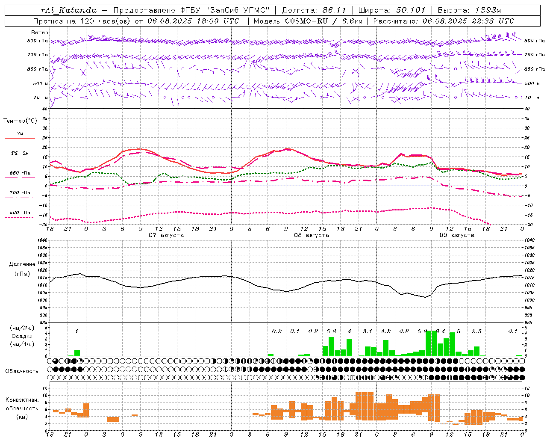547x438 pixels.
Task: Click the 5.8 precipitation total
Action: 331,331
